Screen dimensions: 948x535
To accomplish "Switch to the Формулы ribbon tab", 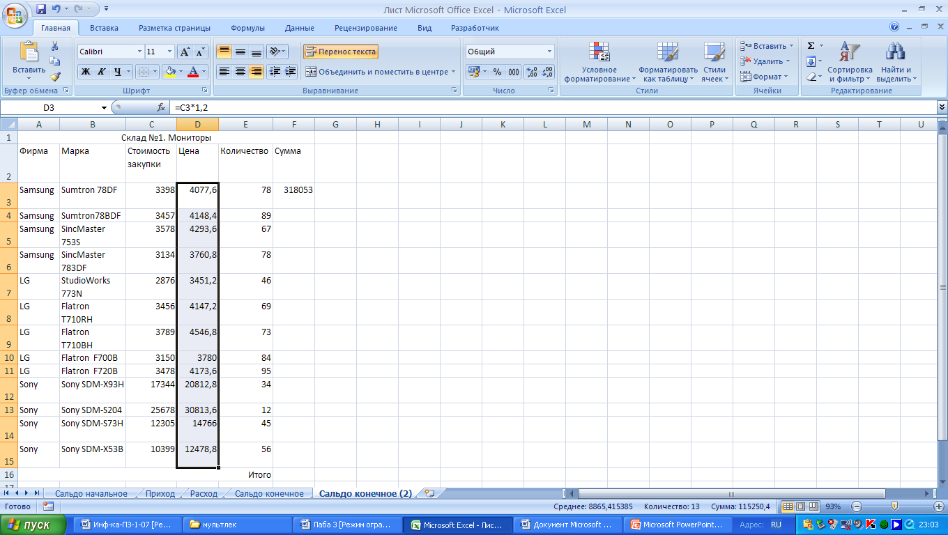I will coord(248,28).
